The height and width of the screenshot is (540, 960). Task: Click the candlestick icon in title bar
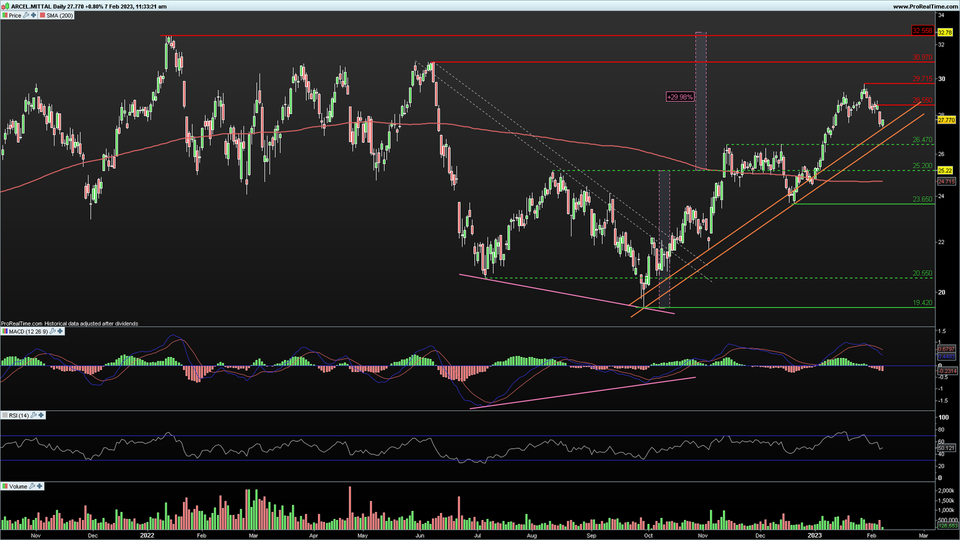[x=5, y=6]
